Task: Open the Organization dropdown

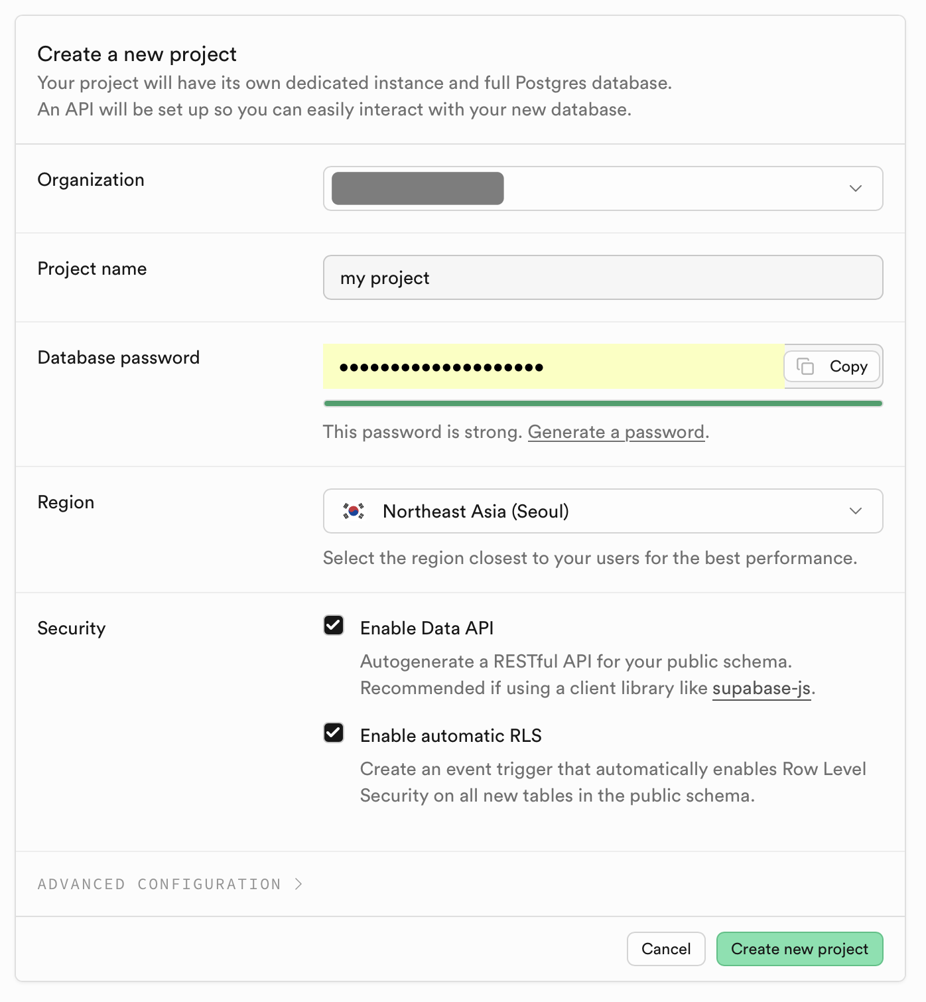Action: point(602,188)
